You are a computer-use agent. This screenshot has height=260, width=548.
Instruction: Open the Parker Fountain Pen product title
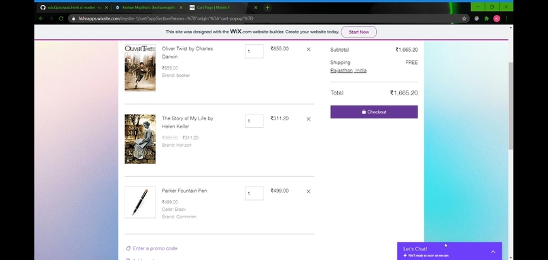[x=184, y=191]
